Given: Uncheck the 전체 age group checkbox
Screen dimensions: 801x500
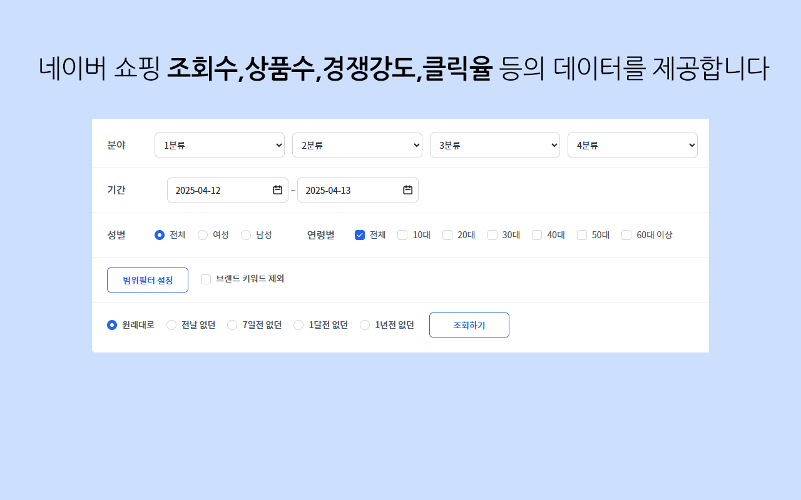Looking at the screenshot, I should 360,235.
